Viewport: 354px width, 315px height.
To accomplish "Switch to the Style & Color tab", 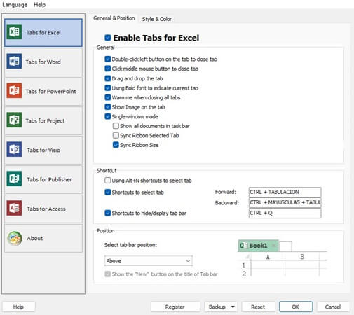I will (x=157, y=19).
